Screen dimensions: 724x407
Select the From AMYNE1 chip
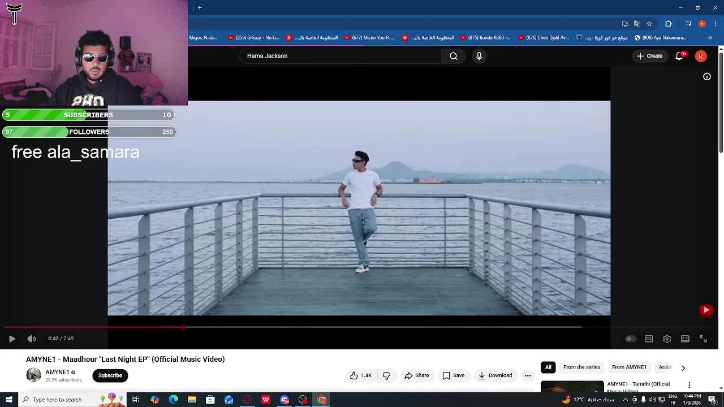coord(629,367)
